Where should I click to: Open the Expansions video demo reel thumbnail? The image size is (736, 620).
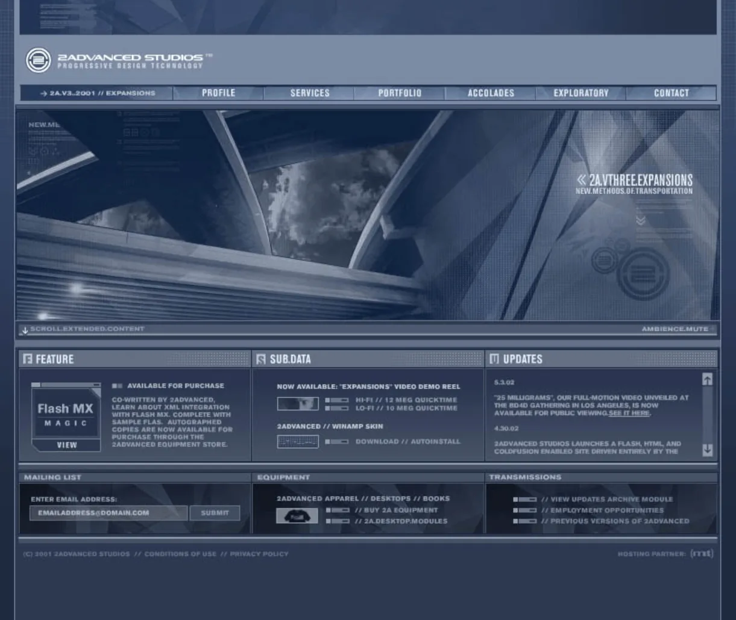tap(298, 403)
